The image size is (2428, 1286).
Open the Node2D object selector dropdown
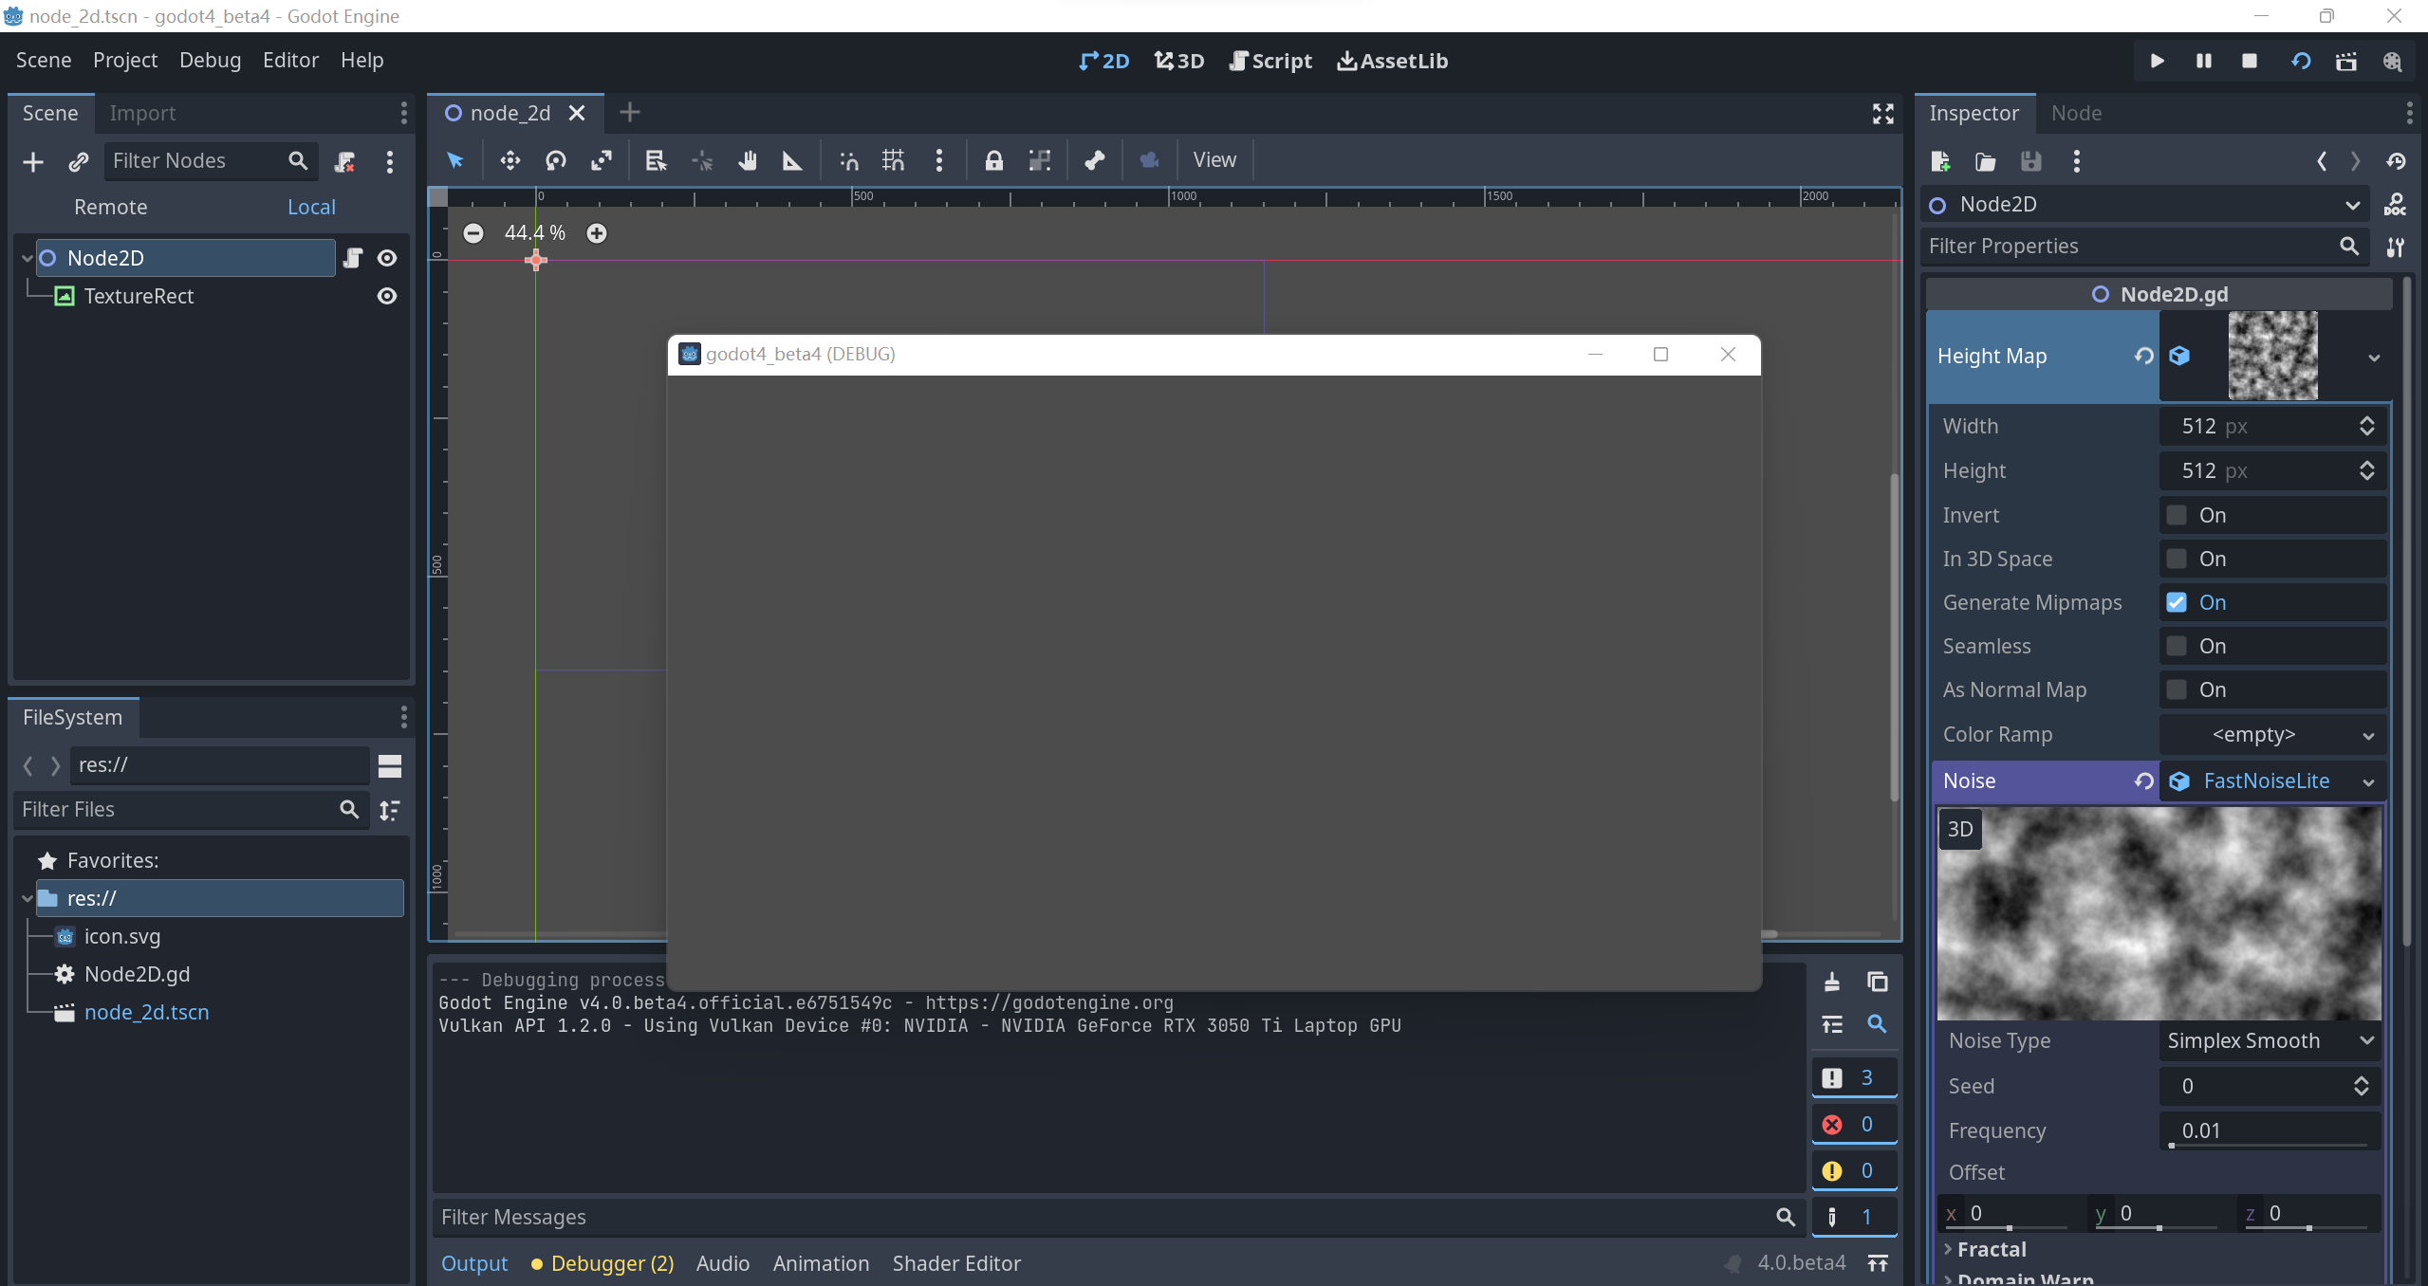coord(2144,204)
